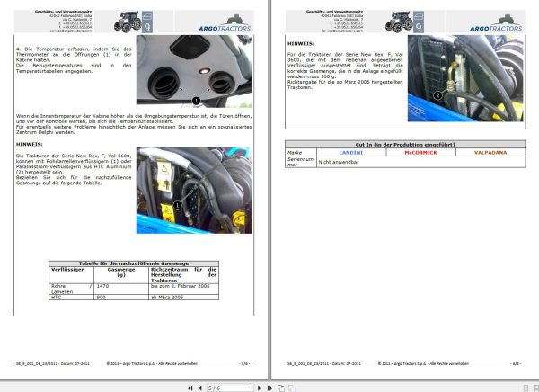539x392 pixels.
Task: Click the tractor image in right page header
Action: [x=398, y=22]
